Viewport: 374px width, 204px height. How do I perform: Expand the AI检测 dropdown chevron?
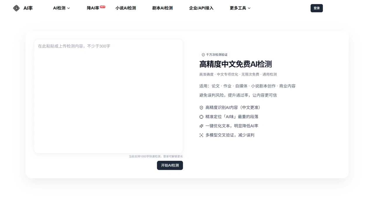pos(69,8)
